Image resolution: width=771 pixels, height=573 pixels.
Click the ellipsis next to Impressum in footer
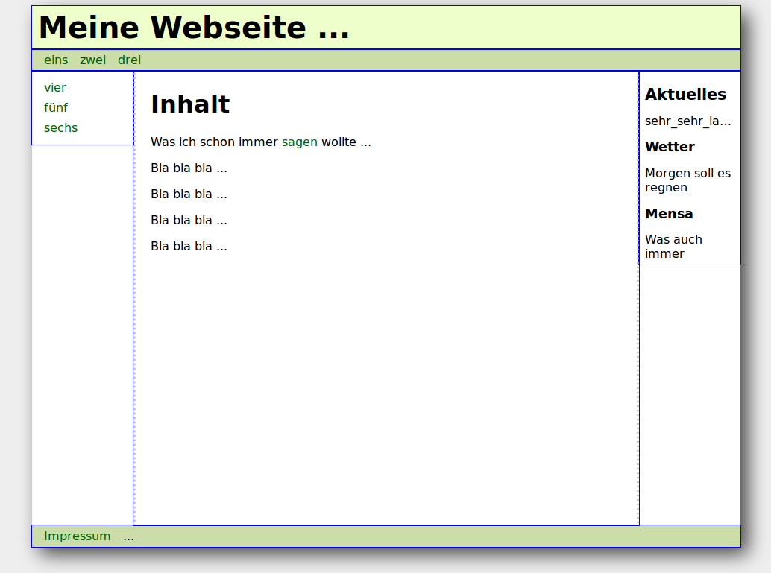point(129,536)
